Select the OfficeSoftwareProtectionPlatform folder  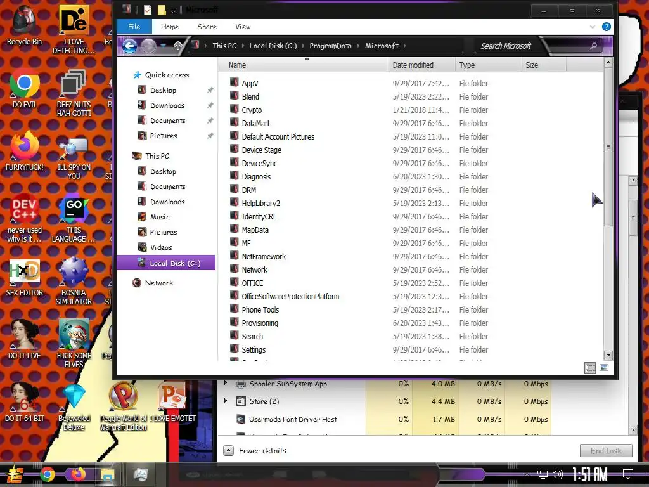(290, 297)
